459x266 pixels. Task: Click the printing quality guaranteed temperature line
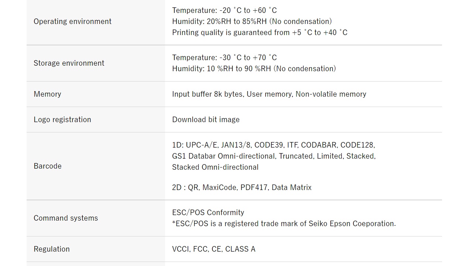pos(260,32)
